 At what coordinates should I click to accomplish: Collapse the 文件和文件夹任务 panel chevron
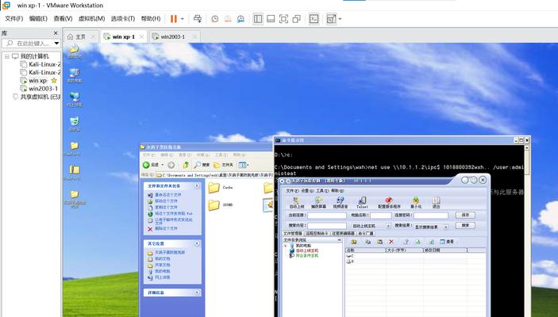[x=197, y=186]
